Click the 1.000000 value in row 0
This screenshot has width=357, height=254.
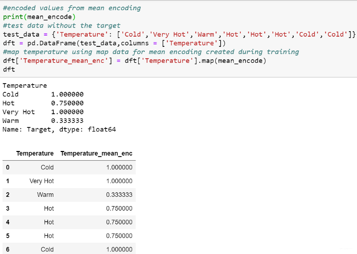[x=119, y=167]
